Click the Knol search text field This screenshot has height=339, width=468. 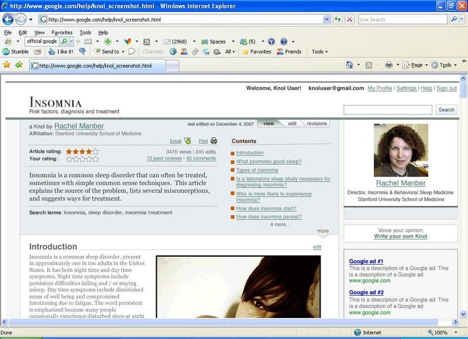coord(387,109)
